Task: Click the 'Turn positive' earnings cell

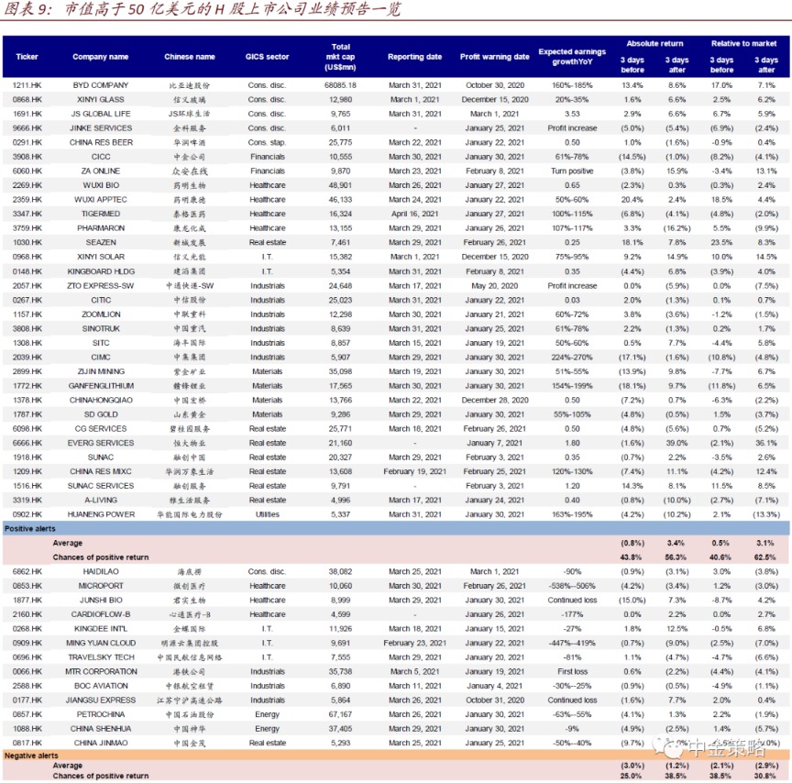Action: (x=572, y=171)
